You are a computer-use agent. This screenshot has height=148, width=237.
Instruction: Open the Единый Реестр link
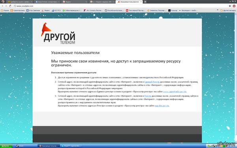152,82
